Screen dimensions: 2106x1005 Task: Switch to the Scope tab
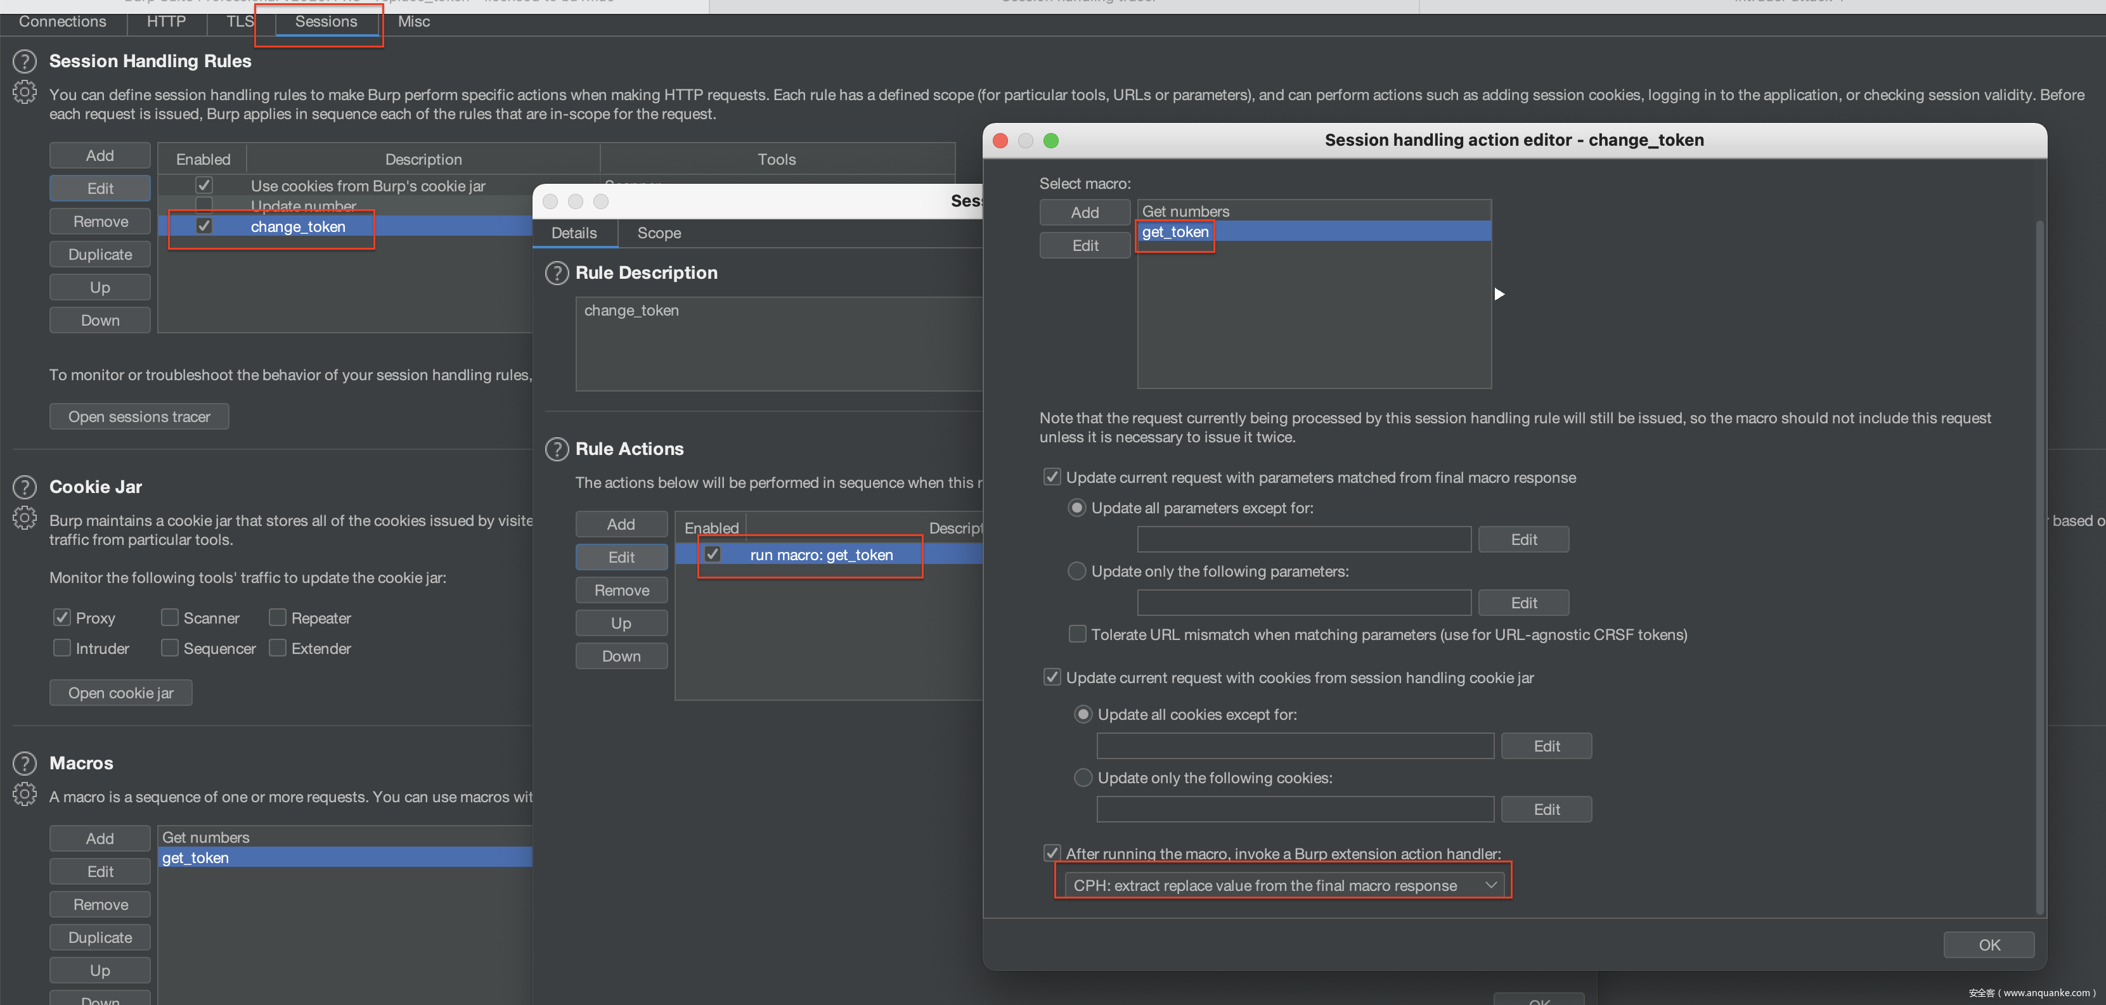coord(659,233)
